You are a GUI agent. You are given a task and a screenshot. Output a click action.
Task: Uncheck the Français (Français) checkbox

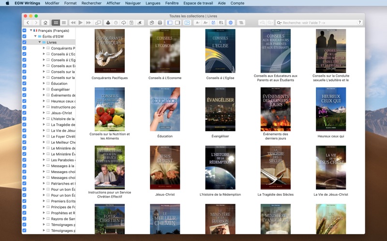pyautogui.click(x=24, y=30)
